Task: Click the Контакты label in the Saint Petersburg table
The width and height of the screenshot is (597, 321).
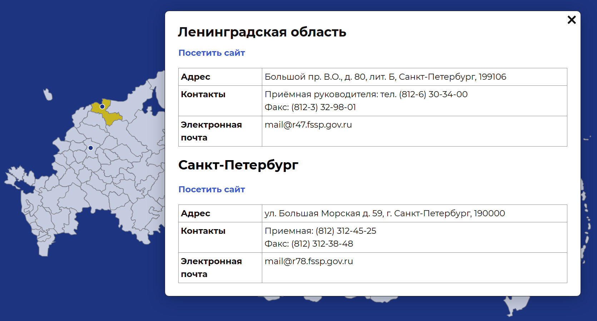Action: pyautogui.click(x=203, y=231)
